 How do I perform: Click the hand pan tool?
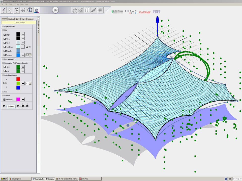(17, 10)
